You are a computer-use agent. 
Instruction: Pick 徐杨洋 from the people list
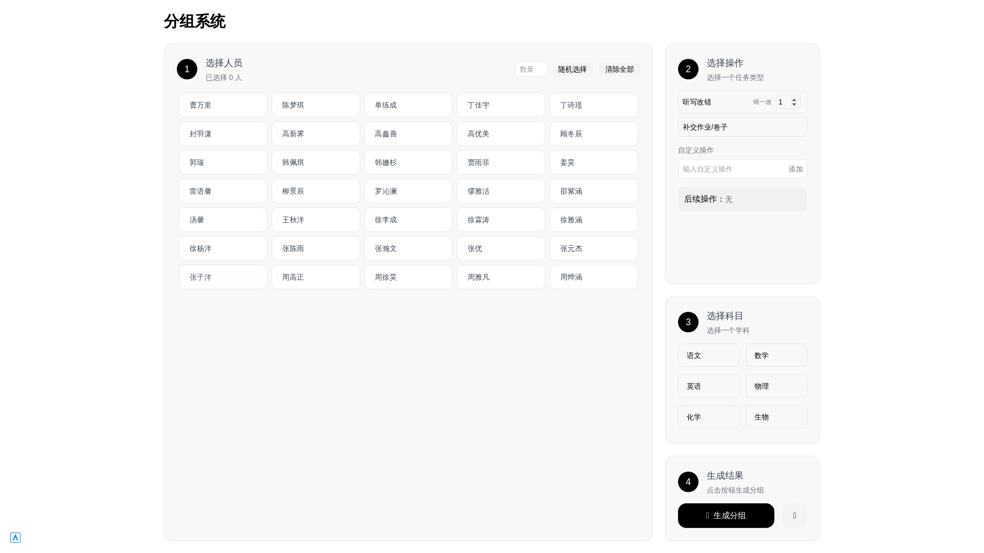223,248
